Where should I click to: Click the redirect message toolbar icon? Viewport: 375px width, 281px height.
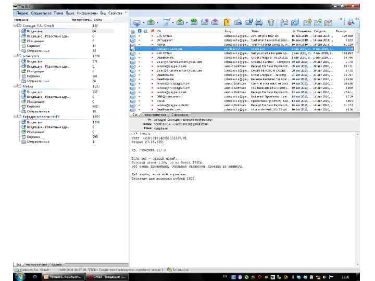click(215, 22)
